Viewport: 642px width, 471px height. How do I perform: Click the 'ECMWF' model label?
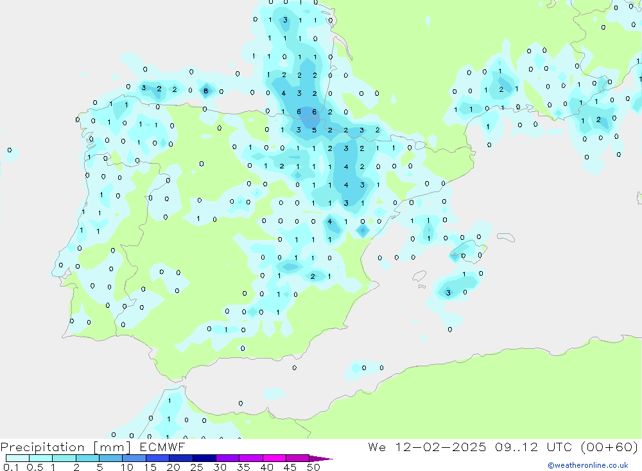pos(162,447)
